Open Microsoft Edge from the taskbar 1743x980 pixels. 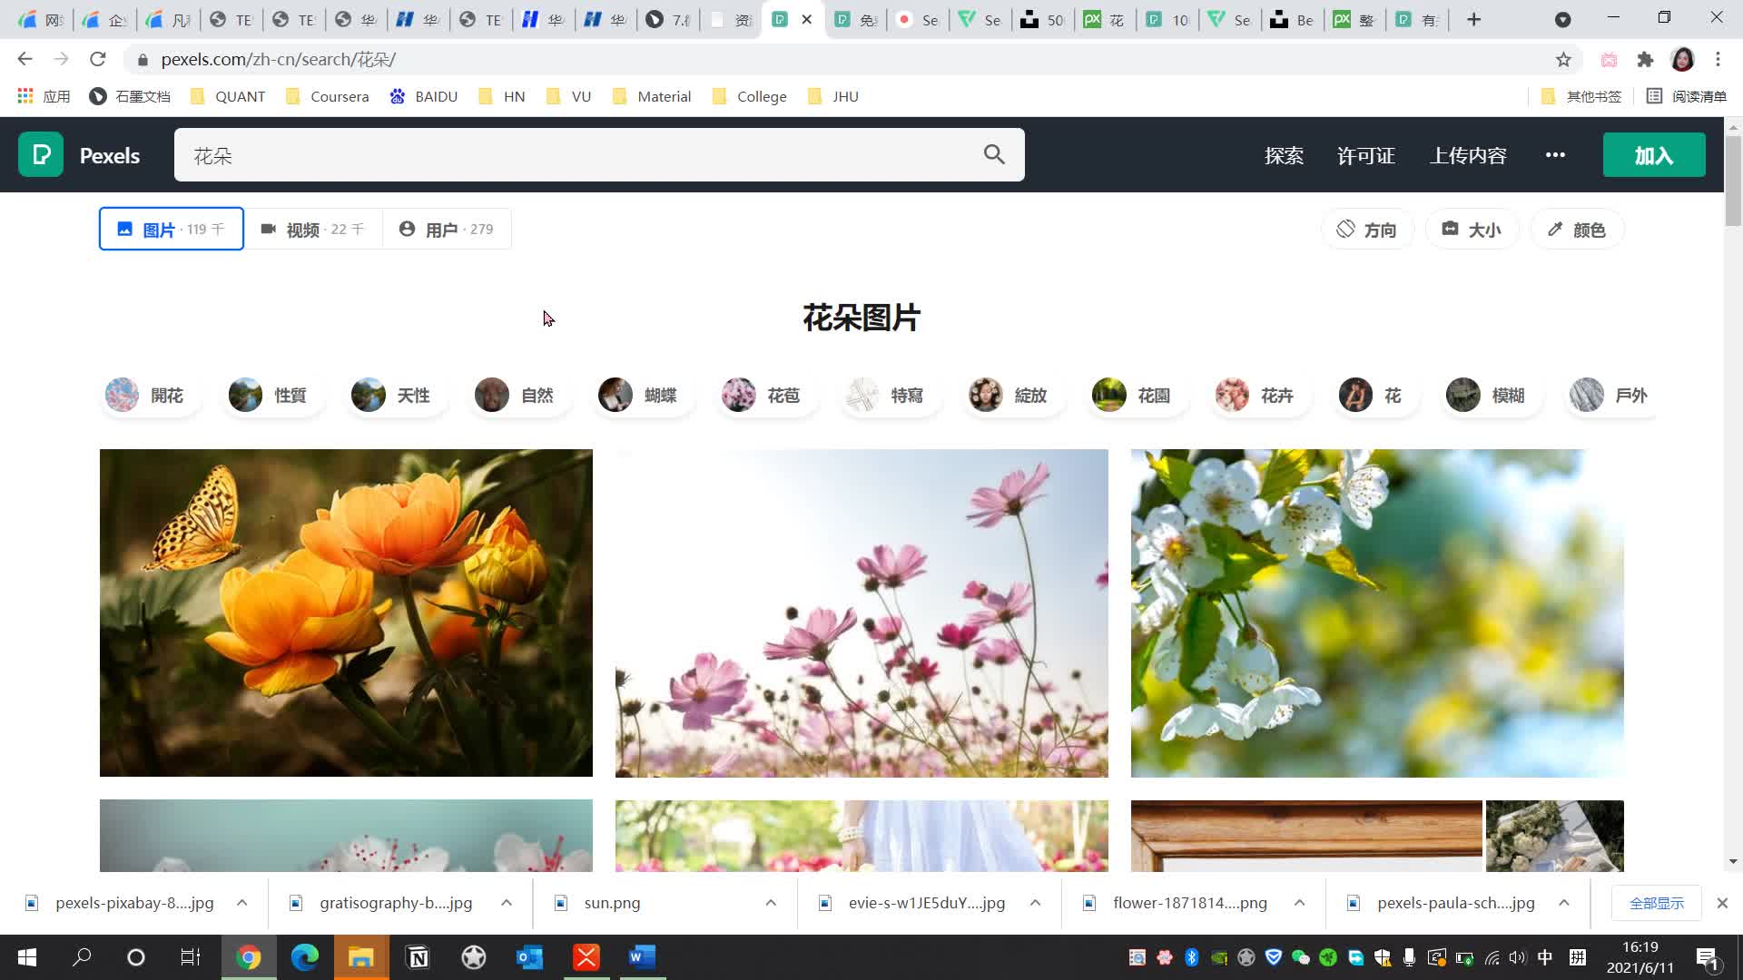click(x=305, y=957)
